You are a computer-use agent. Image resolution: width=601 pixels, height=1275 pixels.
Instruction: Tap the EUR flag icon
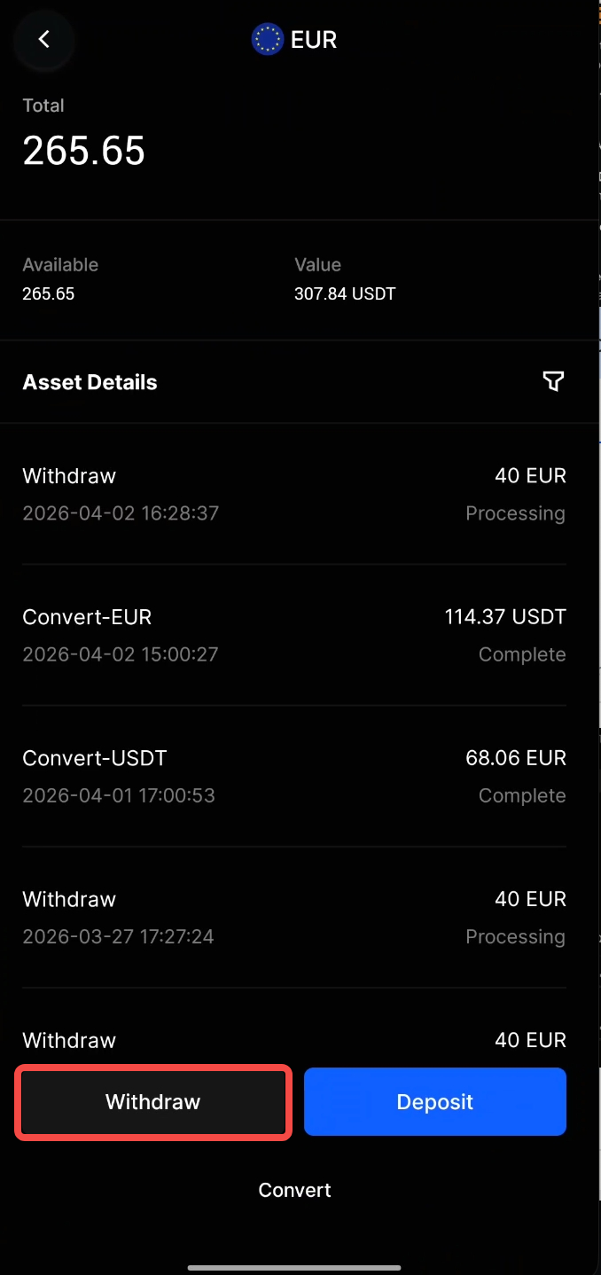coord(267,40)
